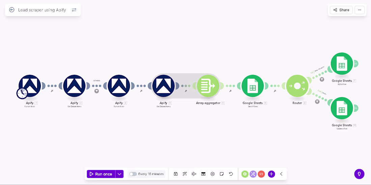The image size is (371, 185).
Task: Collapse the toolbar with the left chevron
Action: [281, 174]
